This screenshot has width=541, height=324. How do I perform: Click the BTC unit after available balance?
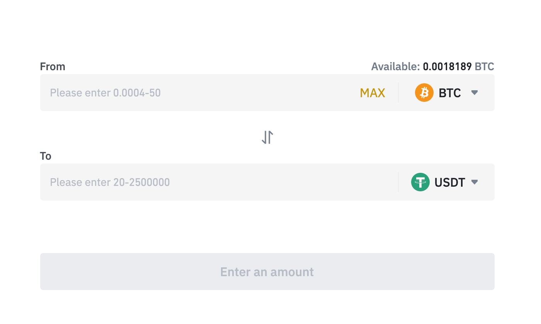pos(484,67)
